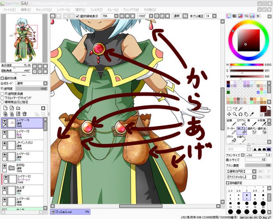Open the Layer (レイヤー) menu
Image resolution: width=273 pixels, height=219 pixels.
point(63,10)
